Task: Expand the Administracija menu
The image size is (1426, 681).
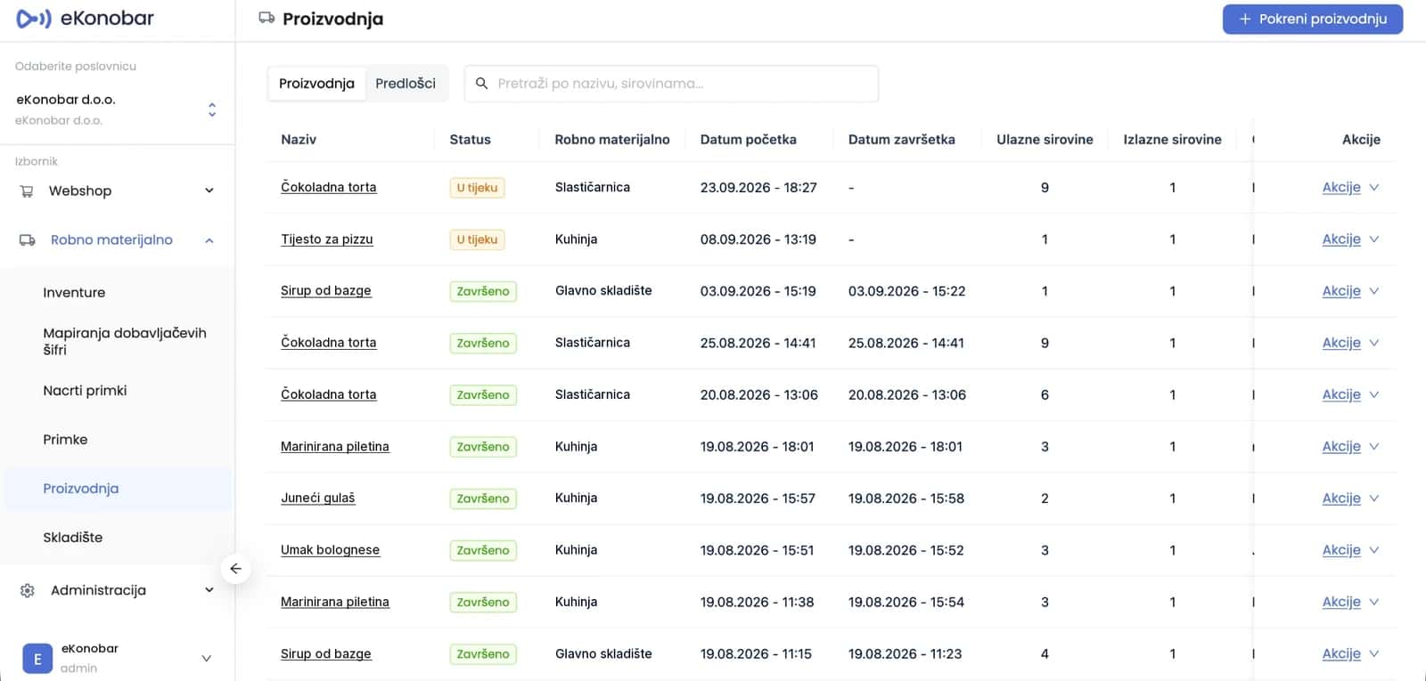Action: (117, 590)
